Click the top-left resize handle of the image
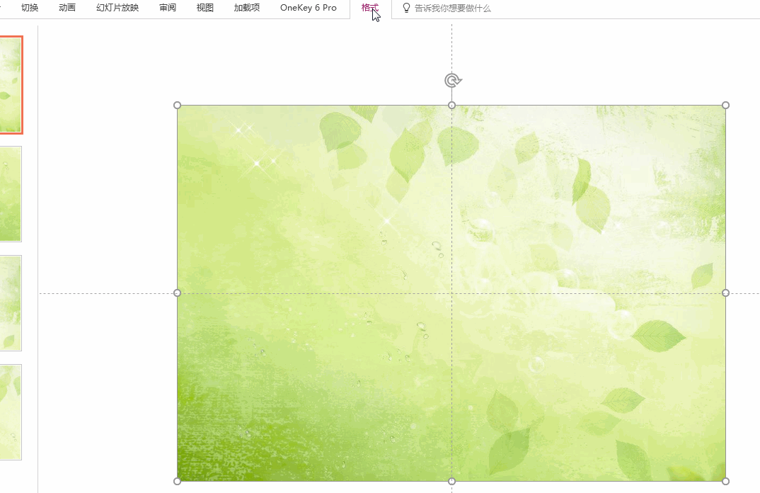The height and width of the screenshot is (493, 760). 178,106
